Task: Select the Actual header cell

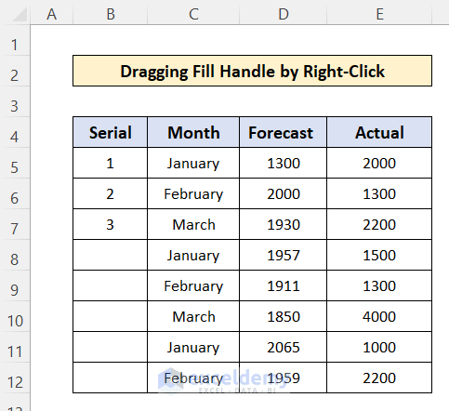Action: click(x=379, y=132)
